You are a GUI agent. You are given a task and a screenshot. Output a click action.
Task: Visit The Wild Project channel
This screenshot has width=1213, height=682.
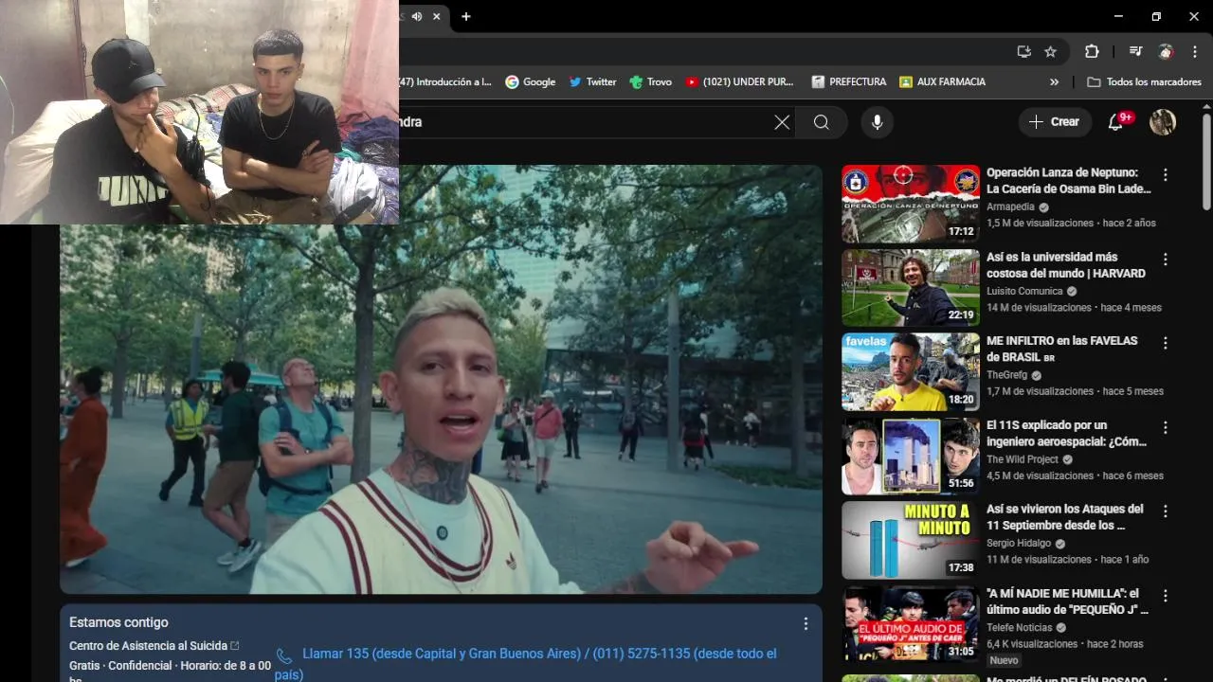(x=1023, y=459)
